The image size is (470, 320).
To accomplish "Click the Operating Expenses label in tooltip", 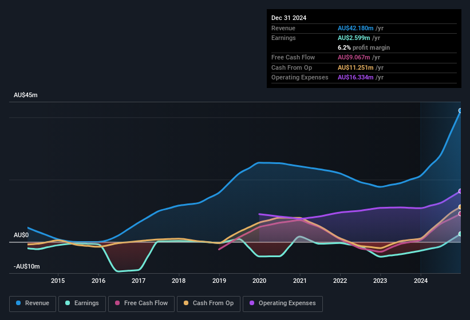I will (x=300, y=77).
